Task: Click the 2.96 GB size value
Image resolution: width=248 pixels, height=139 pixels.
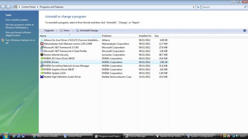Action: (164, 62)
